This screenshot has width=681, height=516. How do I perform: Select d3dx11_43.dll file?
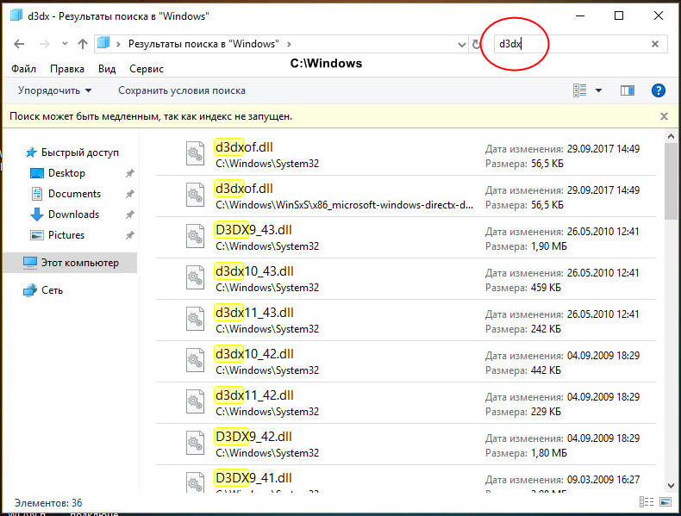tap(406, 320)
